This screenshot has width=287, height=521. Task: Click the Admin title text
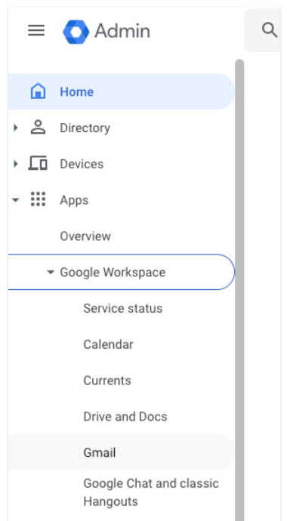tap(122, 31)
